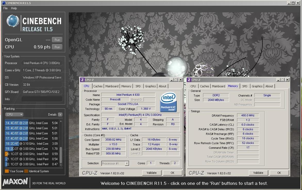
Task: Click the ranking scrollbar up arrow
Action: 61,121
